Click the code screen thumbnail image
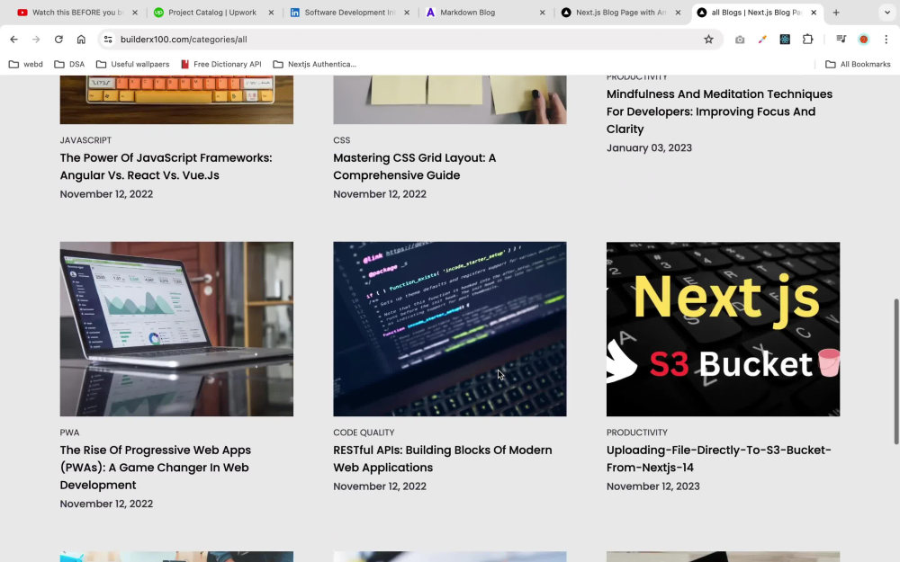The height and width of the screenshot is (562, 900). coord(449,328)
